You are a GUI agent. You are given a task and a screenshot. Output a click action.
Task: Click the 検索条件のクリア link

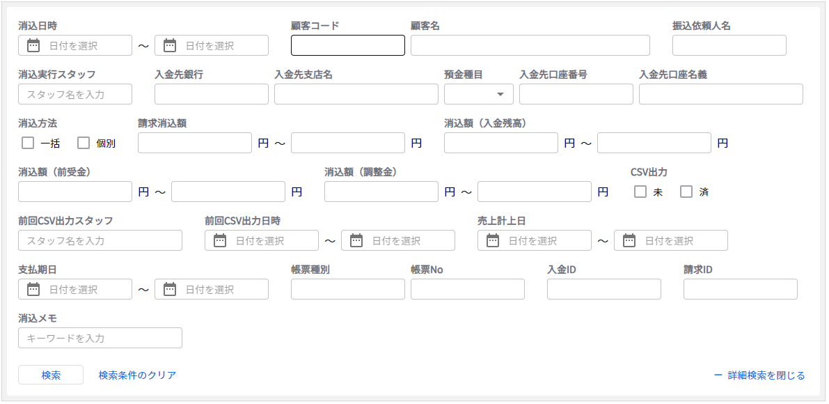pyautogui.click(x=137, y=375)
